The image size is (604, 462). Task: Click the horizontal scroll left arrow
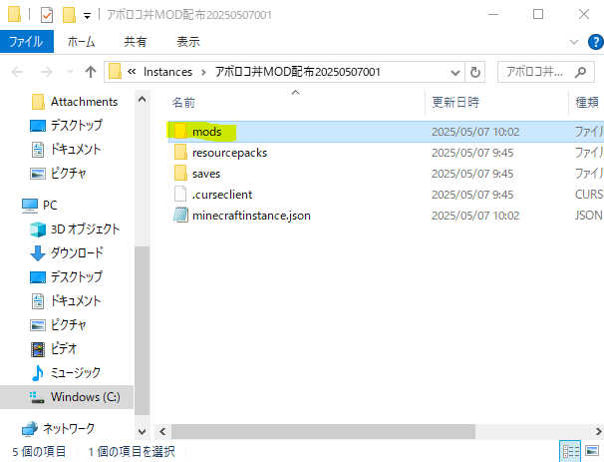pyautogui.click(x=162, y=431)
